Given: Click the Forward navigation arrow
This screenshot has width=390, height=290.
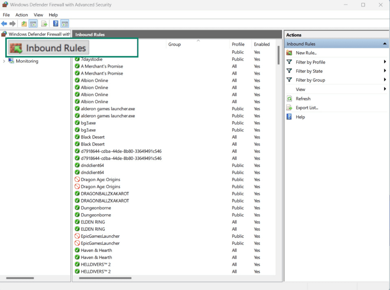Looking at the screenshot, I should point(12,23).
